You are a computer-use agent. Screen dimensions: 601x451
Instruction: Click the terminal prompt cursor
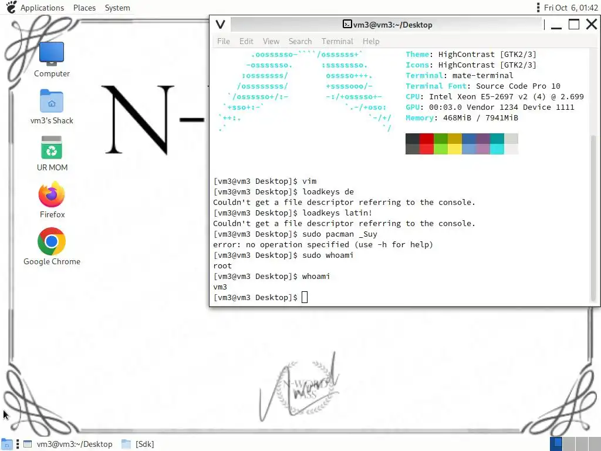pos(305,297)
